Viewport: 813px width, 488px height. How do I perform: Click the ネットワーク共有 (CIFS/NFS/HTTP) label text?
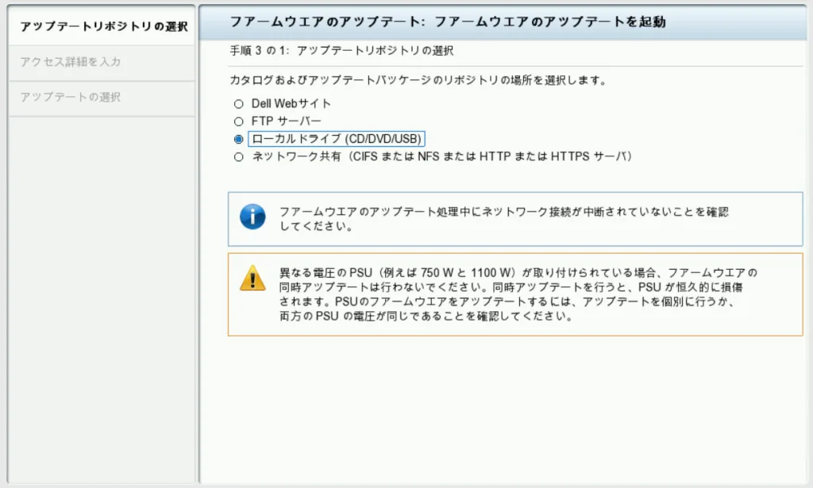click(441, 157)
